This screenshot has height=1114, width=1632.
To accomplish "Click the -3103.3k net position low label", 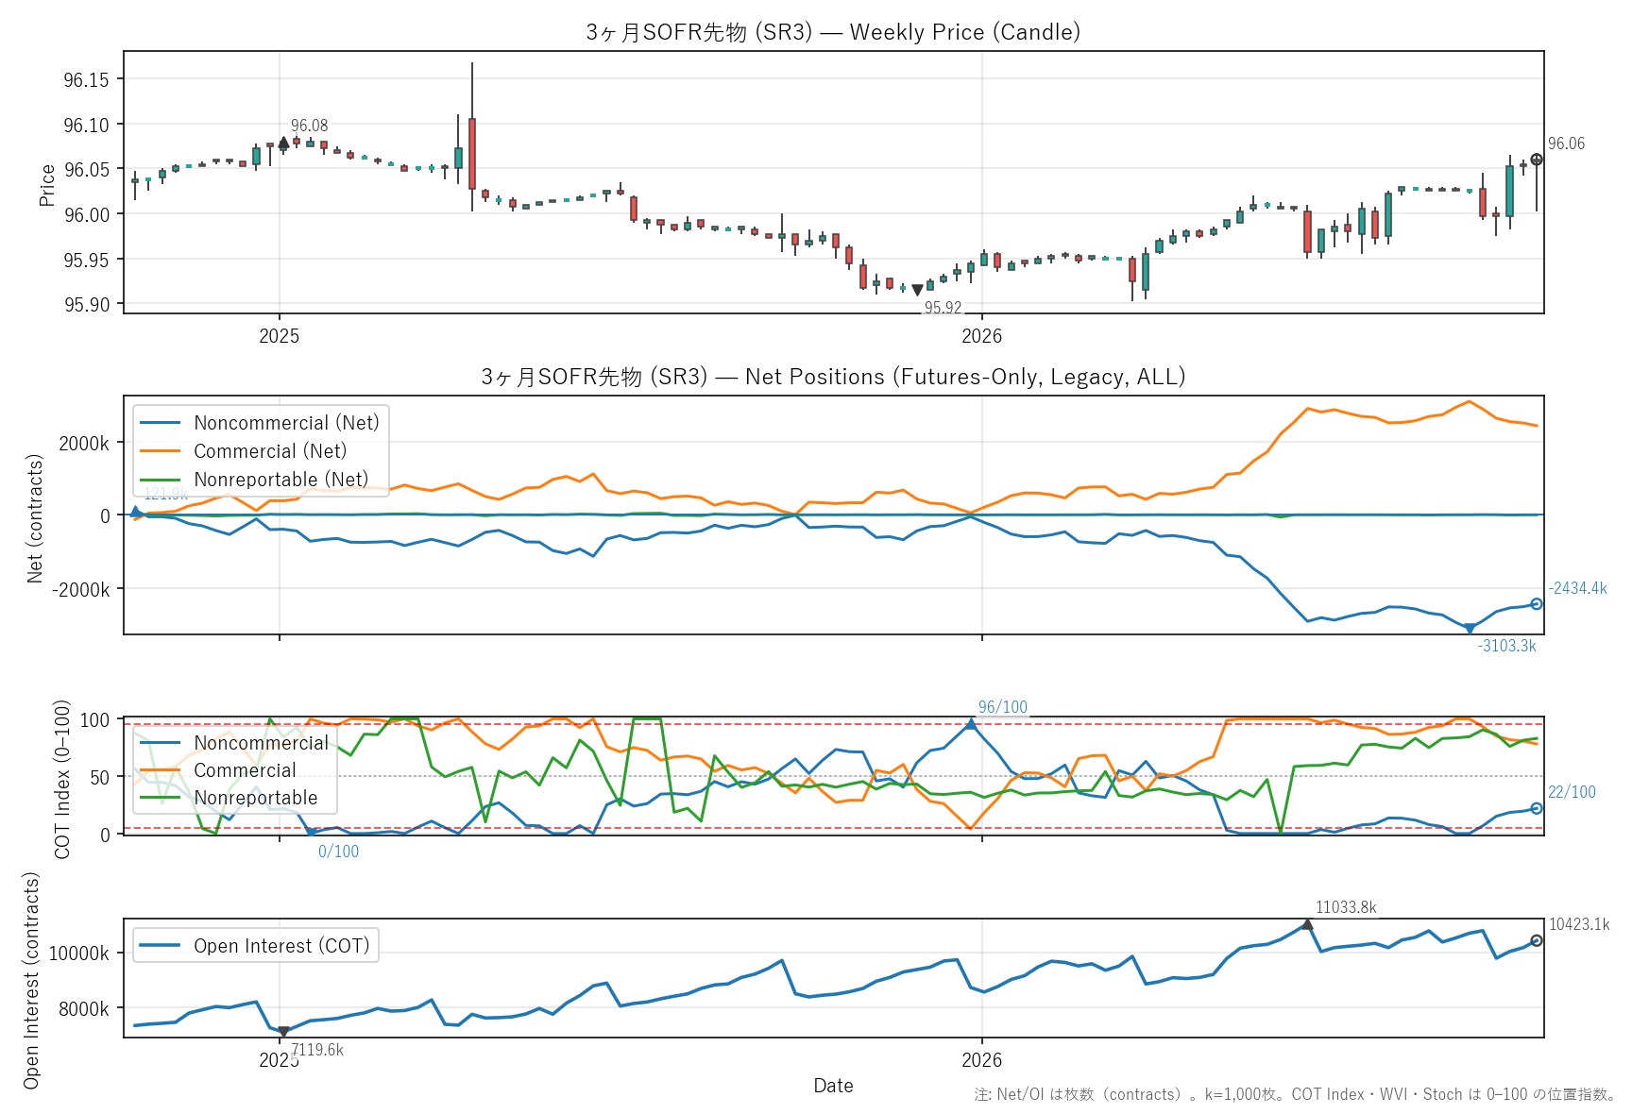I will pyautogui.click(x=1507, y=646).
